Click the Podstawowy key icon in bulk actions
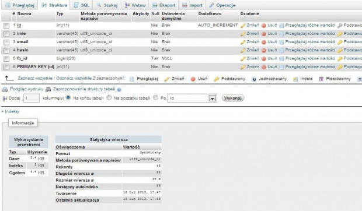 pos(216,79)
